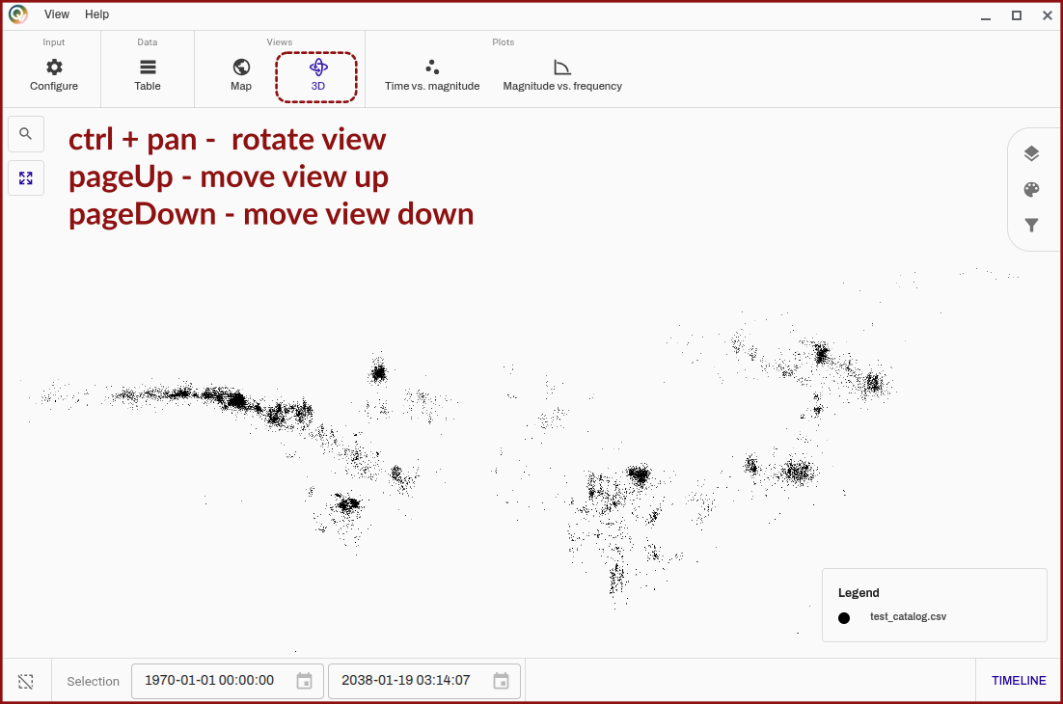Click the clear selection icon
The width and height of the screenshot is (1063, 704).
(26, 681)
